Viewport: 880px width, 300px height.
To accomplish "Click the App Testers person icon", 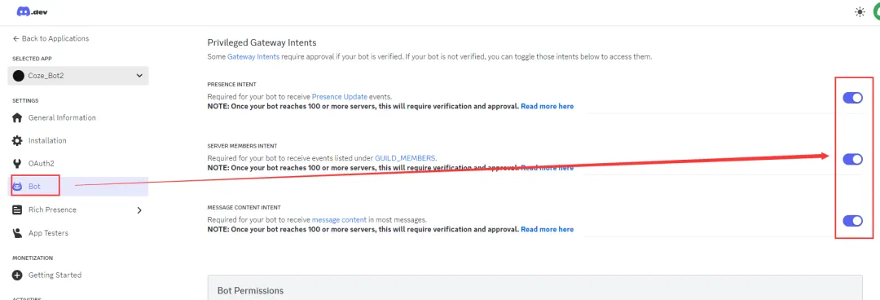I will coord(17,232).
